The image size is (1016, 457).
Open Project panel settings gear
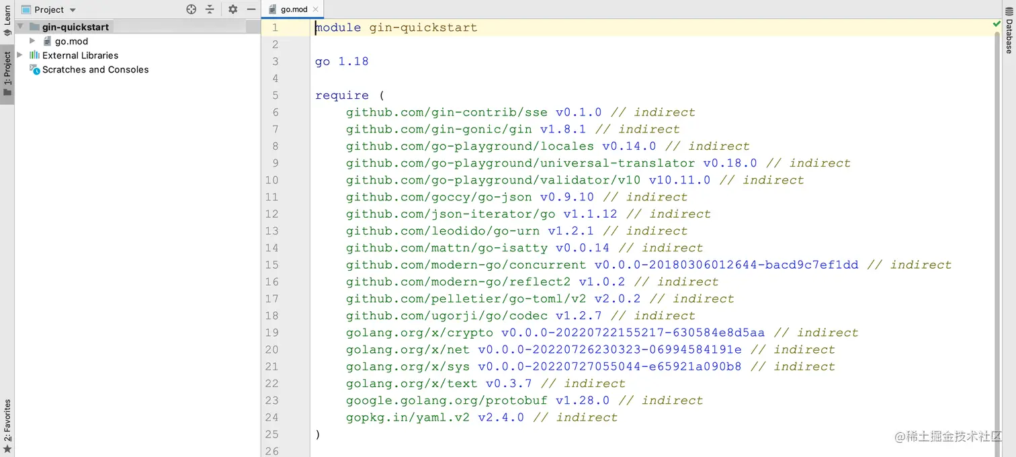click(x=232, y=9)
